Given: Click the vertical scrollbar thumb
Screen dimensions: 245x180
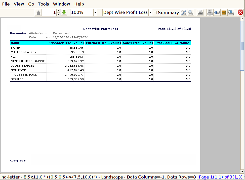Looking at the screenshot, I should (x=242, y=46).
